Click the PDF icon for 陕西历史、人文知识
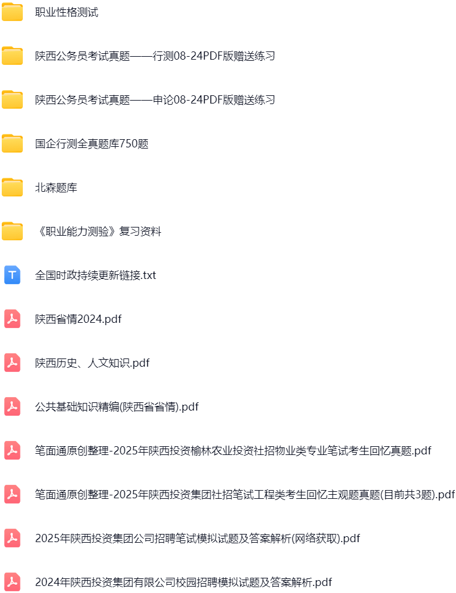This screenshot has width=456, height=593. coord(12,363)
